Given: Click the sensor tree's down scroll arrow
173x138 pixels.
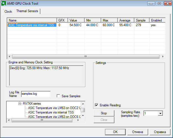Looking at the screenshot, I should (x=83, y=116).
